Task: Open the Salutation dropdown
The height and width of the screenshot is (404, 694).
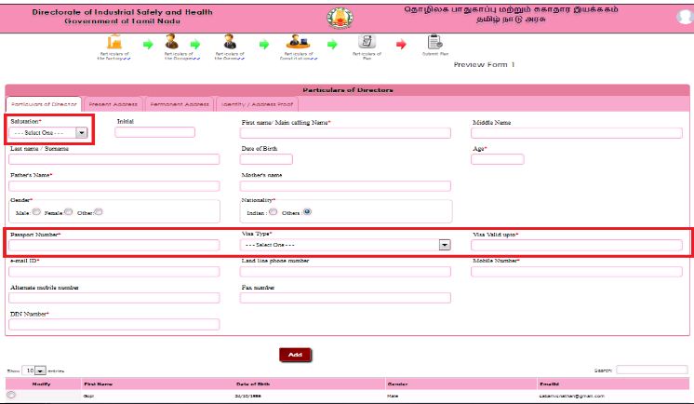Action: coord(48,132)
